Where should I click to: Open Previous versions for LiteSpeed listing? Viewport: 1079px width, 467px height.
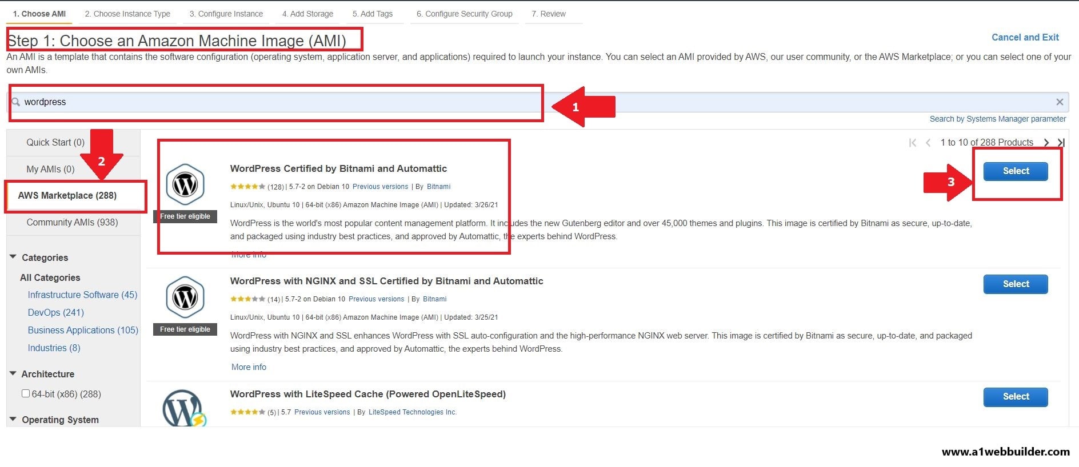coord(322,412)
